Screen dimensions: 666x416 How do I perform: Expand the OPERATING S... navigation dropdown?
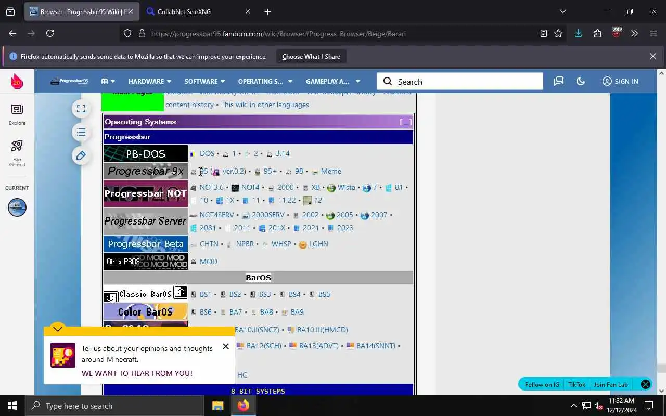click(265, 81)
